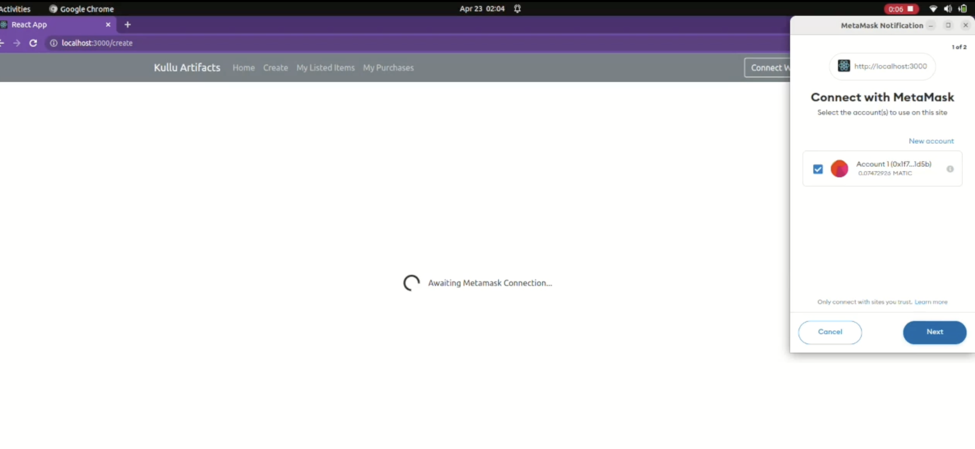Viewport: 975px width, 449px height.
Task: Click the New account link
Action: click(931, 141)
